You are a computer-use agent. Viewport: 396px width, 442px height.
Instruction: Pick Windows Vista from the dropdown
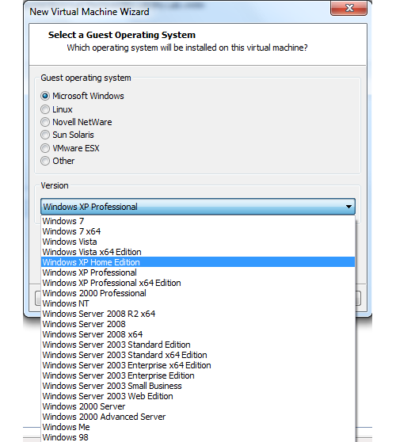pyautogui.click(x=198, y=242)
